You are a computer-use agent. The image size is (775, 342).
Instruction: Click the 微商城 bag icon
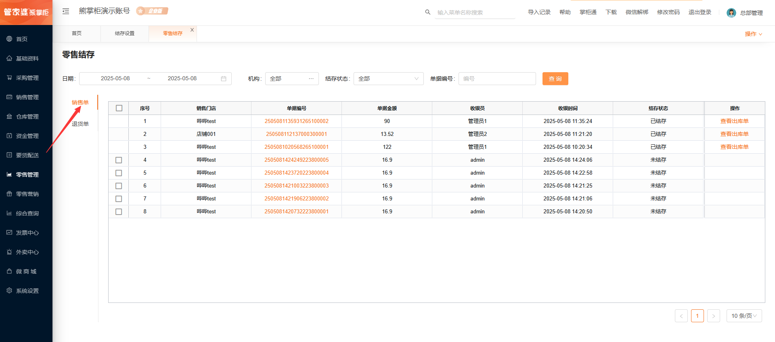(x=9, y=271)
